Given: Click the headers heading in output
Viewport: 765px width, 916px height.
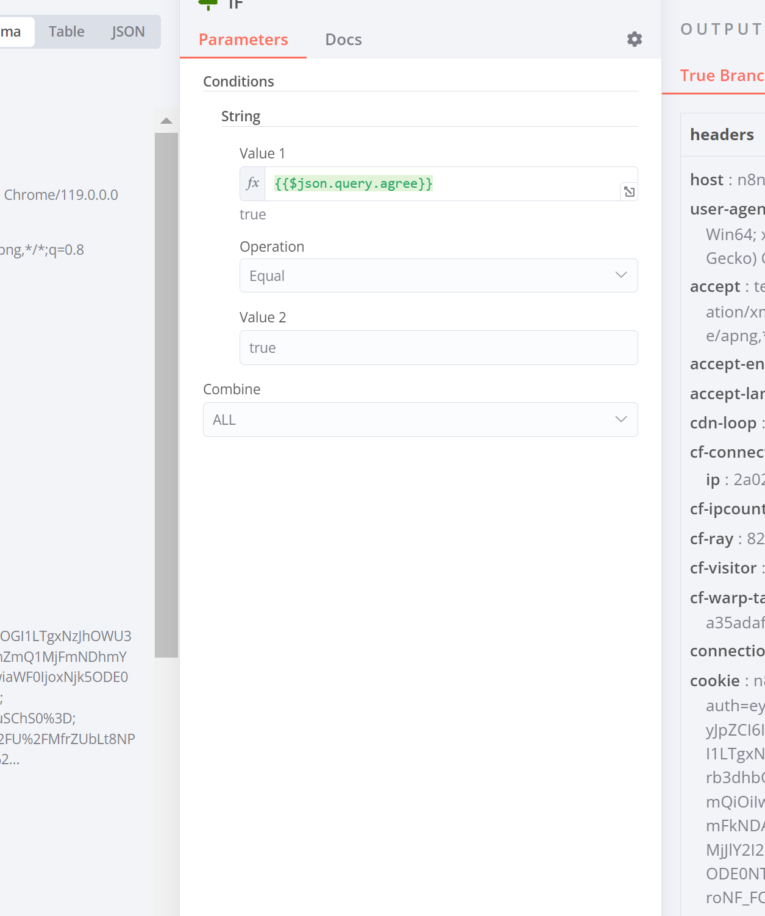Looking at the screenshot, I should (x=722, y=135).
